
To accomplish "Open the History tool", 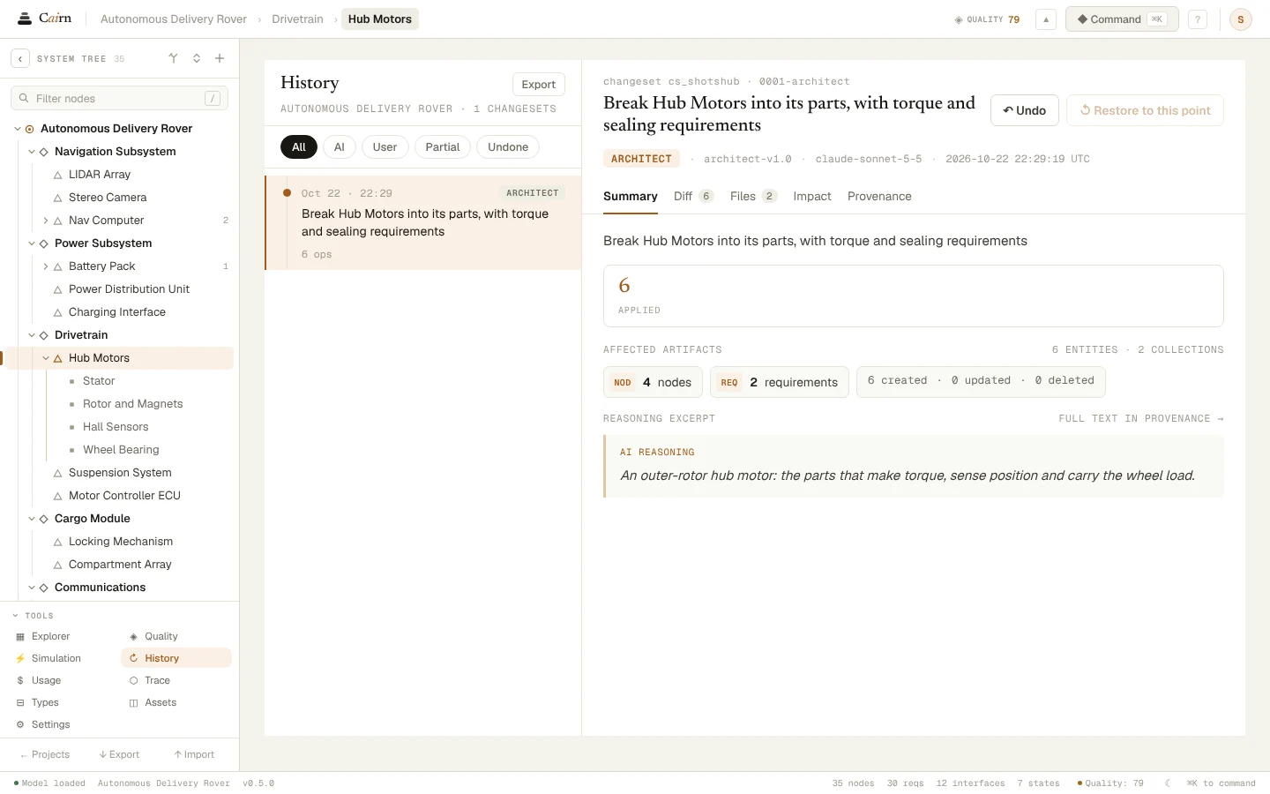I will point(176,658).
